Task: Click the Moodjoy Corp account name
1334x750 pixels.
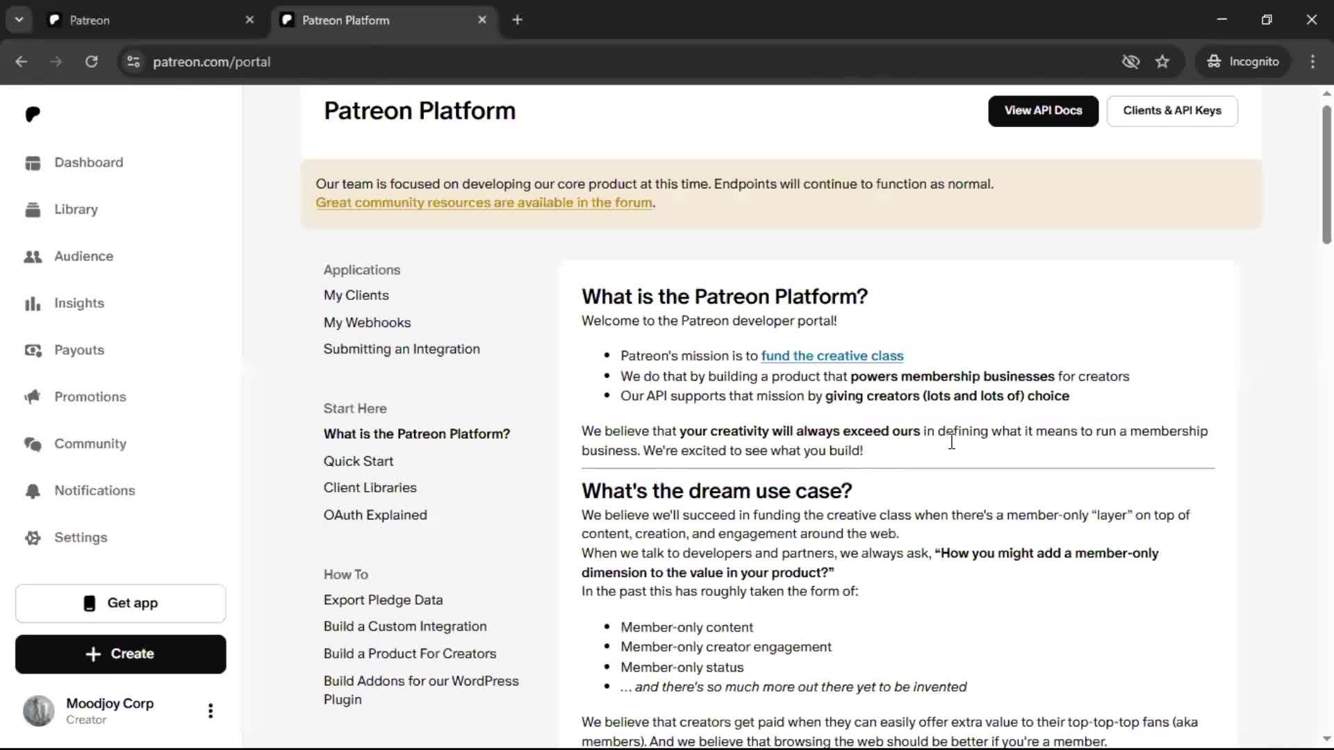Action: click(110, 703)
